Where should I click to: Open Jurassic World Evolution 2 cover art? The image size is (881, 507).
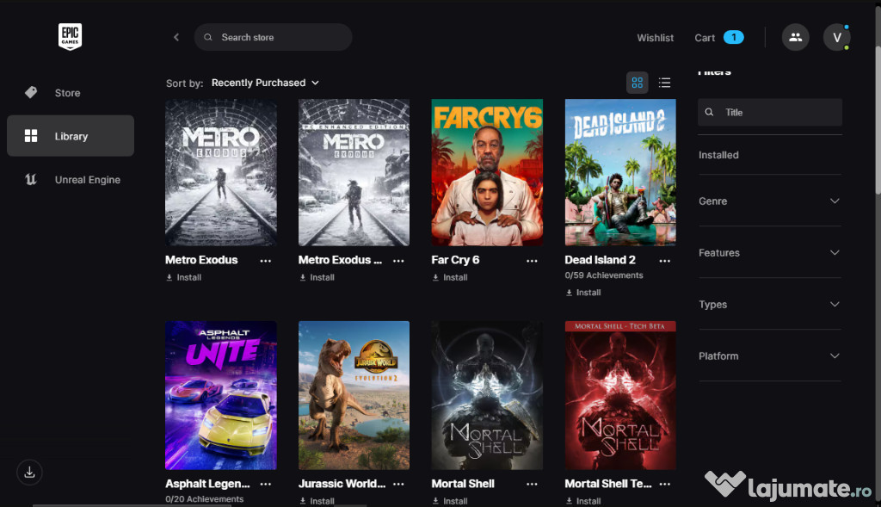click(354, 395)
